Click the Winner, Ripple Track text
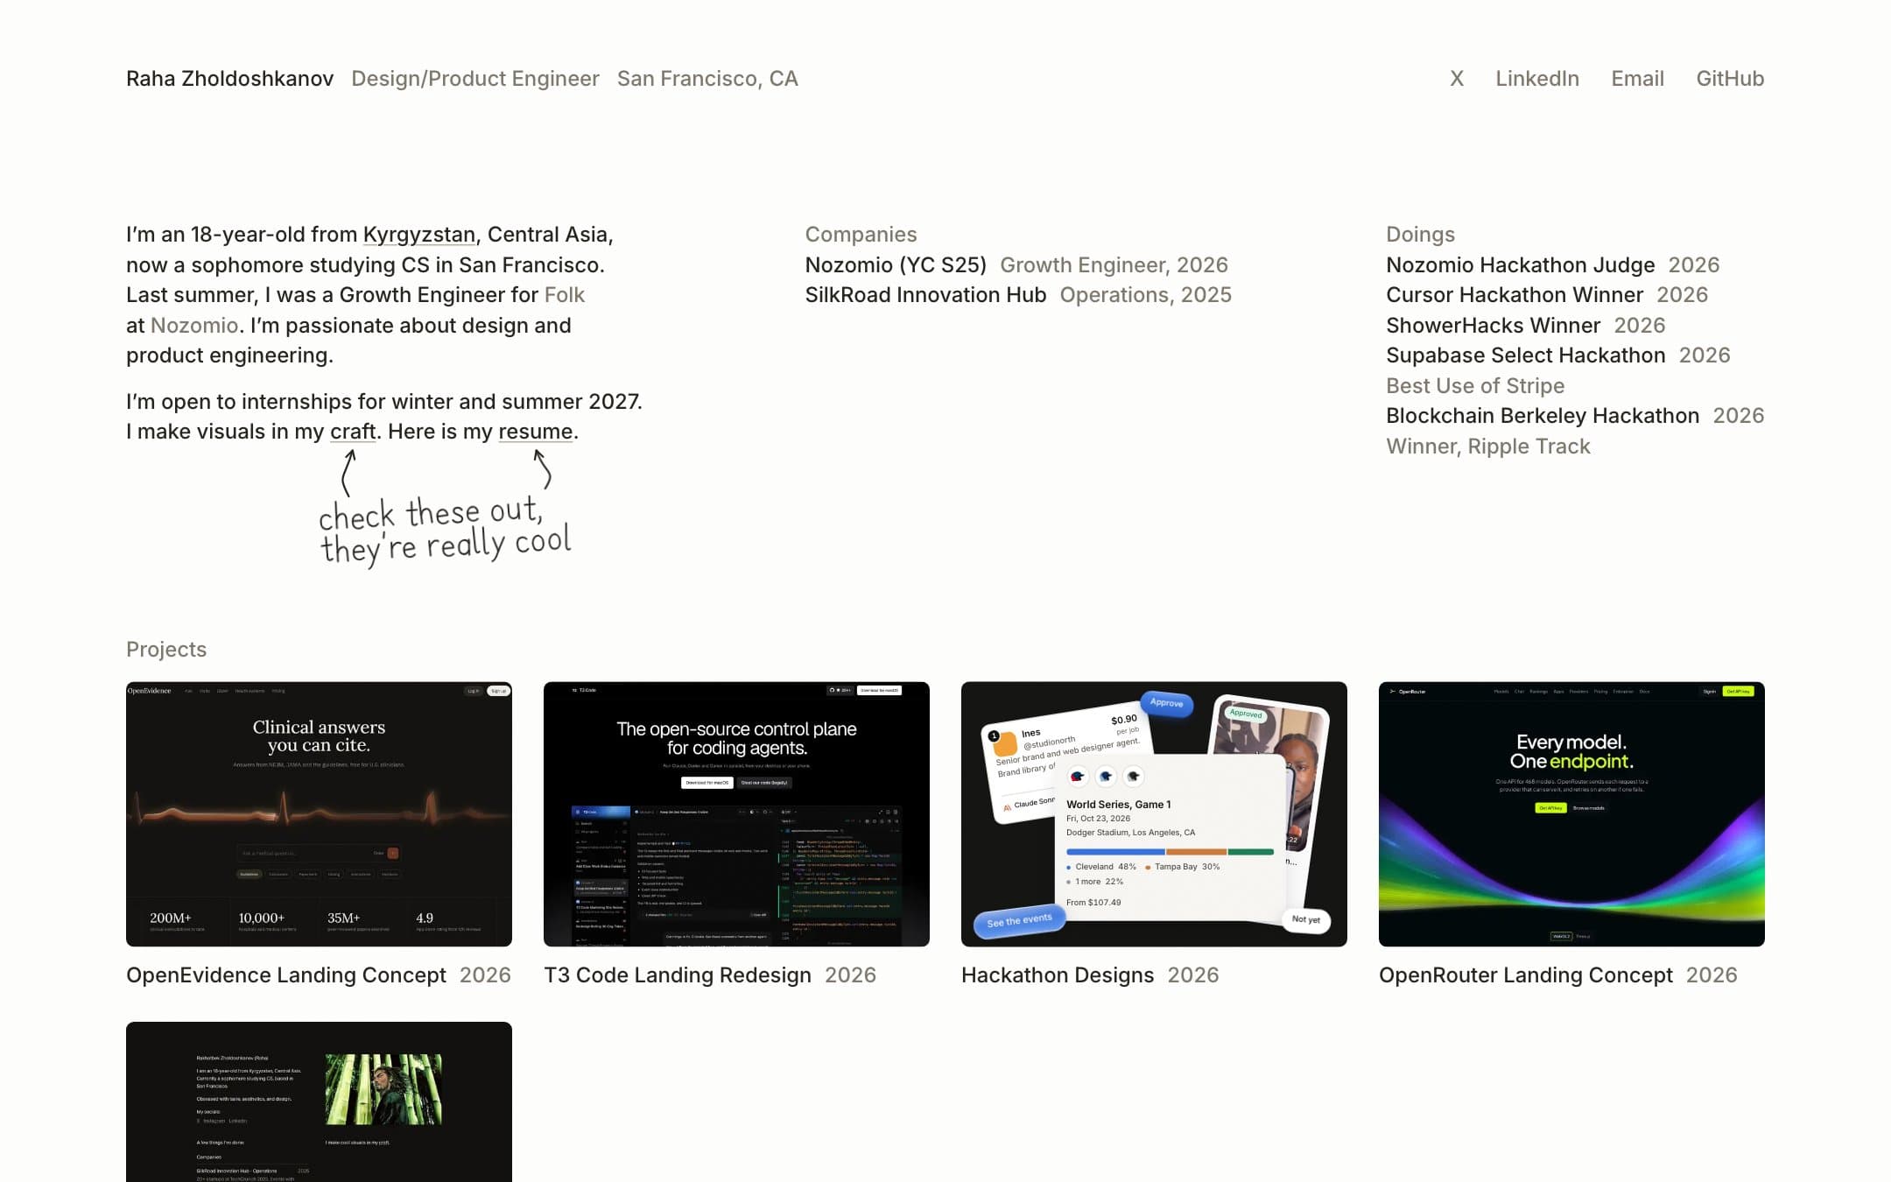 point(1488,447)
